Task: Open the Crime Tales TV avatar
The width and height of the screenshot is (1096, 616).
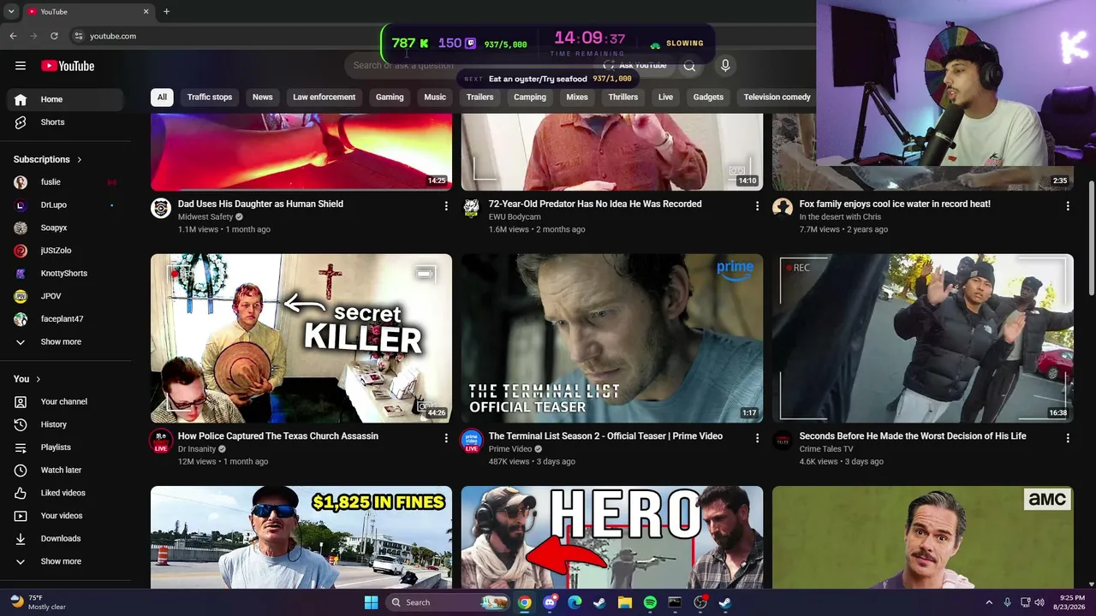Action: 782,440
